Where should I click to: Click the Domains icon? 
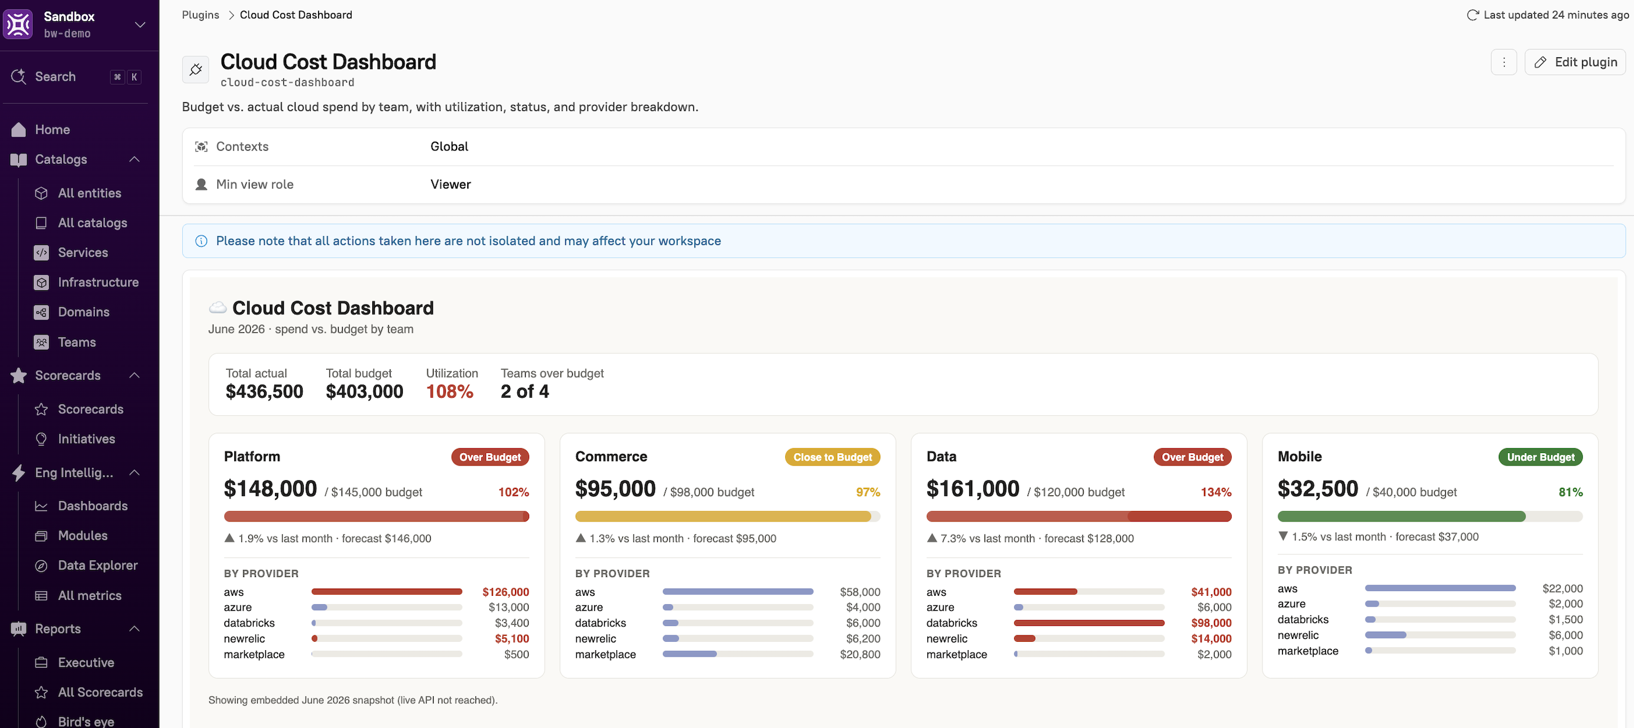tap(41, 312)
